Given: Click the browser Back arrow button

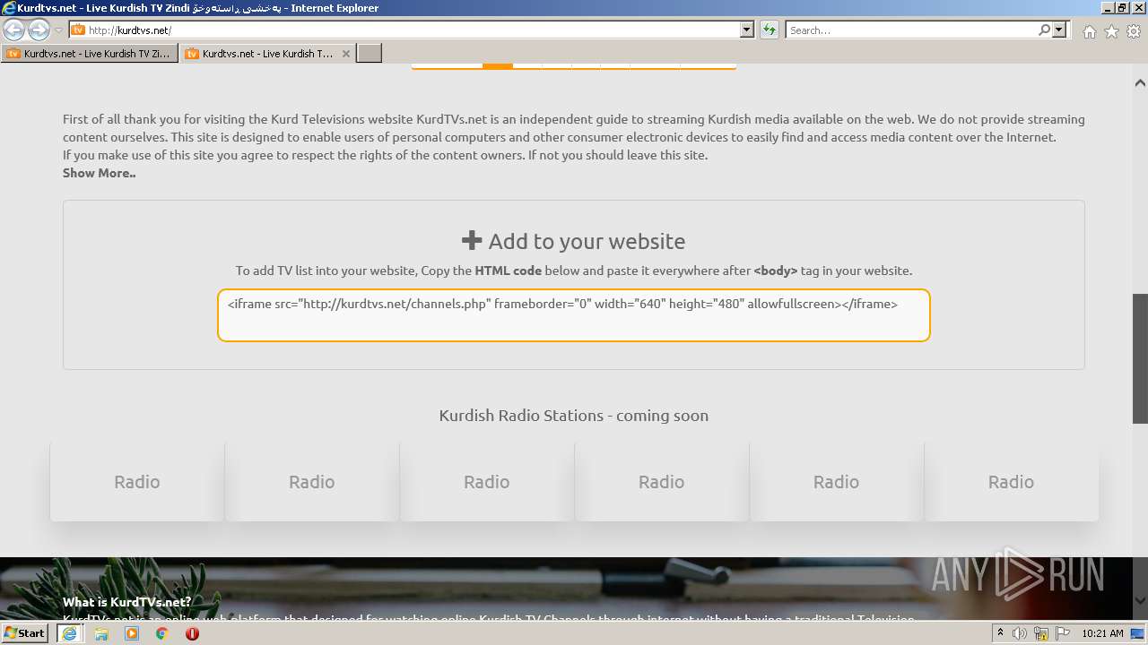Looking at the screenshot, I should (x=14, y=30).
